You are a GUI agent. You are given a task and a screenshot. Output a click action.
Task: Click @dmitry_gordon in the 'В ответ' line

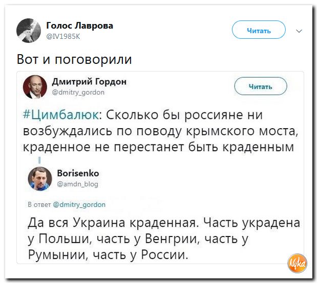coord(79,204)
